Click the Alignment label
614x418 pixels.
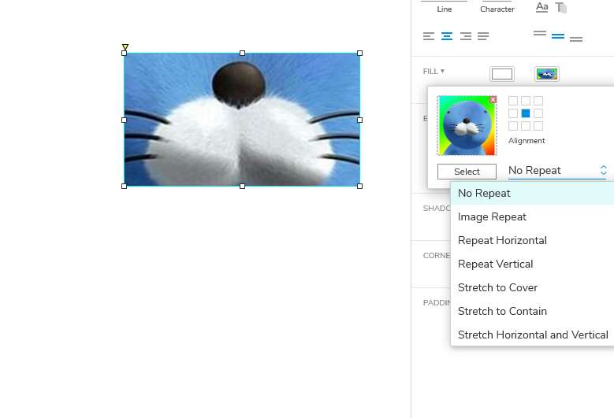pos(527,141)
